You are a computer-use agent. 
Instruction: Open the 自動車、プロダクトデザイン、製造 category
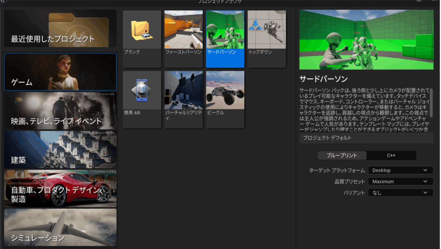click(60, 188)
